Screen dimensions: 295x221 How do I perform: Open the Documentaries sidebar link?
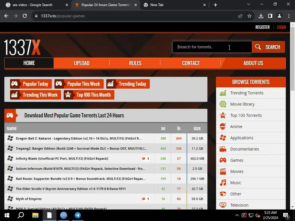pos(244,149)
